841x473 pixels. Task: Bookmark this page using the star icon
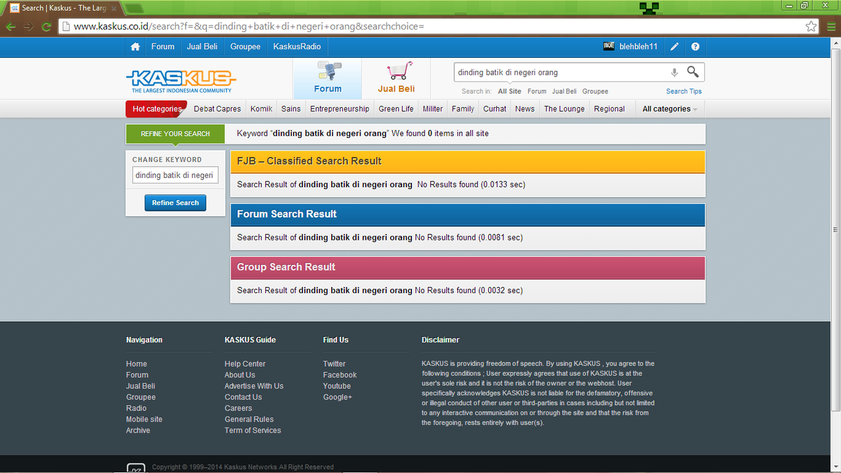point(811,27)
